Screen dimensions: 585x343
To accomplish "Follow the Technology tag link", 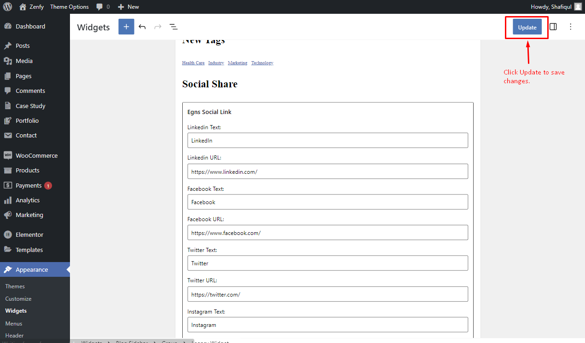I will (x=262, y=63).
